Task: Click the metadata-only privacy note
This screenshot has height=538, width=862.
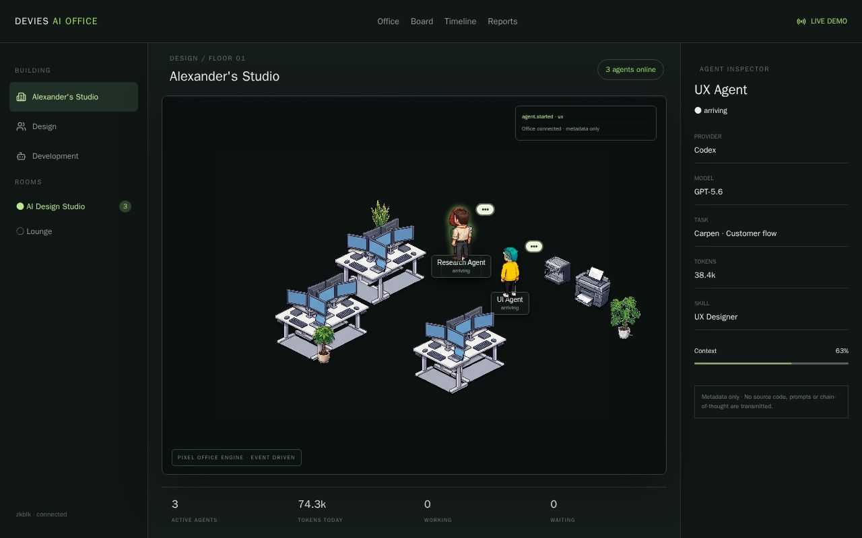Action: [771, 401]
